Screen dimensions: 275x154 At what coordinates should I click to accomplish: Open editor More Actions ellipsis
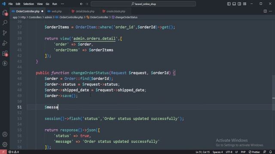270,12
